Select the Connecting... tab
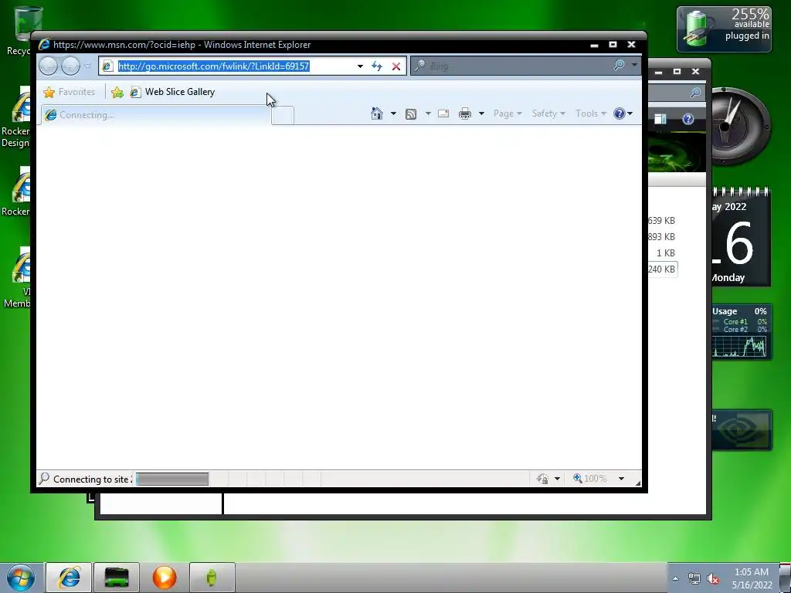 [156, 115]
